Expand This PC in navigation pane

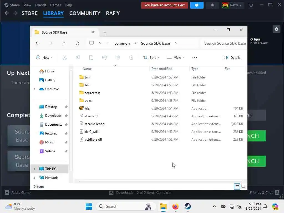(x=34, y=169)
